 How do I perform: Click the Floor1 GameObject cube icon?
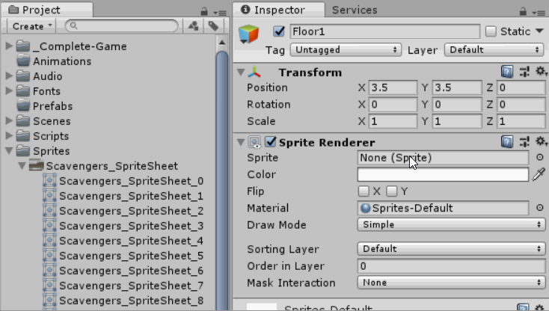248,34
